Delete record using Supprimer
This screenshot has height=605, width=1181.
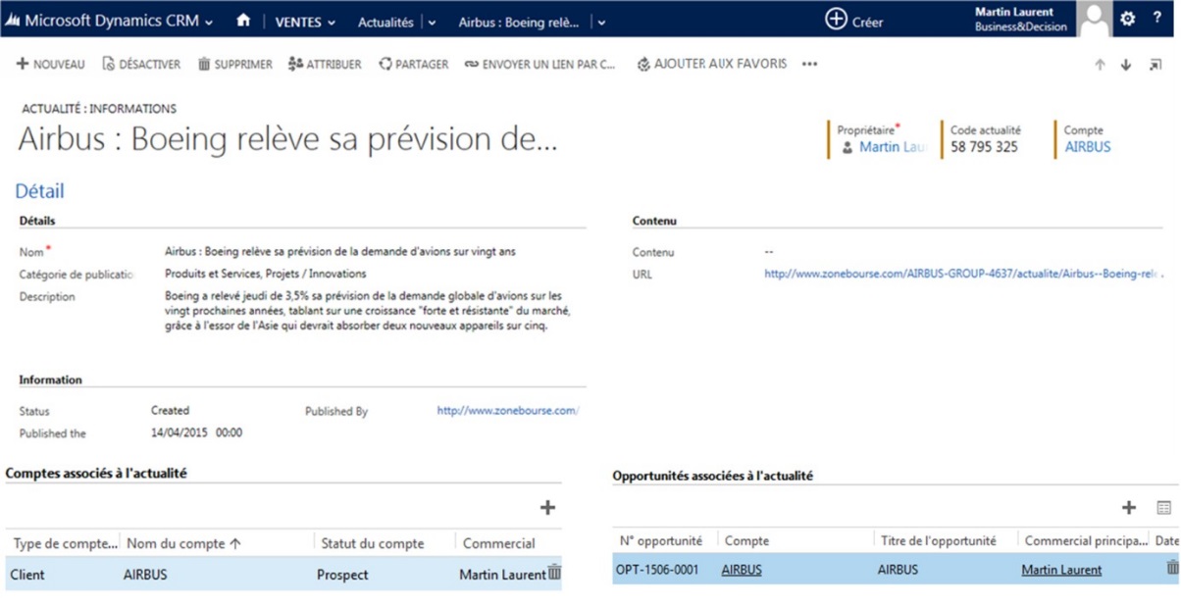(x=235, y=64)
